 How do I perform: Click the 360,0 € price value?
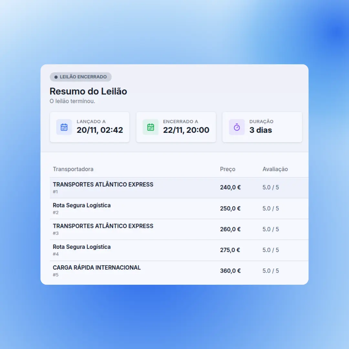pyautogui.click(x=230, y=271)
